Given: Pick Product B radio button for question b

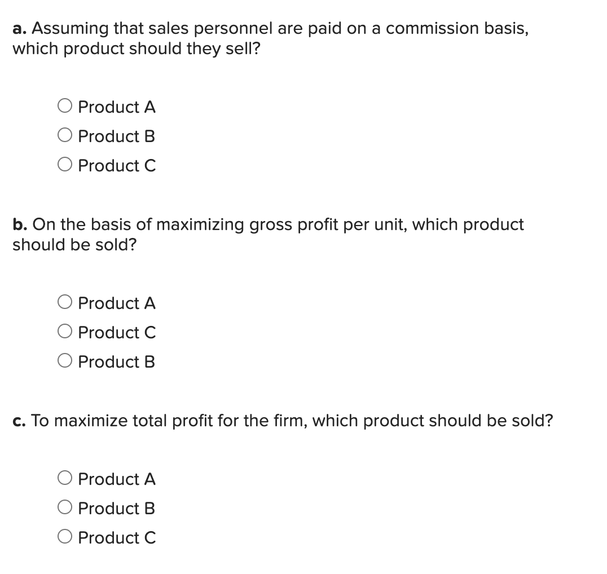Looking at the screenshot, I should click(65, 361).
